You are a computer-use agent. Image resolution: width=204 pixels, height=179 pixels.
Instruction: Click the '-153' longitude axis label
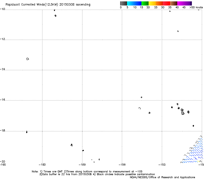[162, 165]
